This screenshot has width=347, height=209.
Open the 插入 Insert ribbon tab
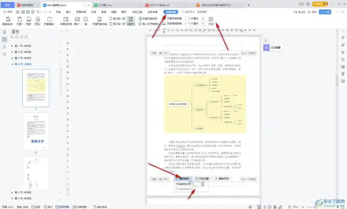69,12
